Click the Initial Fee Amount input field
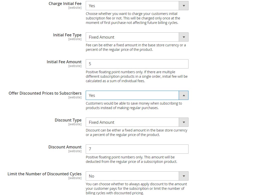263x195 pixels. coord(137,64)
